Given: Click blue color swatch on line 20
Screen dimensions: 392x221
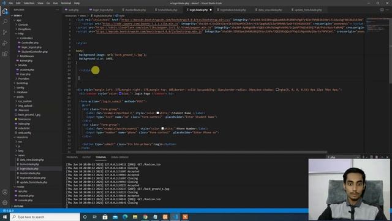Looking at the screenshot, I should (x=120, y=93).
